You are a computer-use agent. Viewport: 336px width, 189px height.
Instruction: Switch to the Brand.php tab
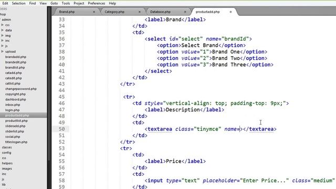[67, 12]
